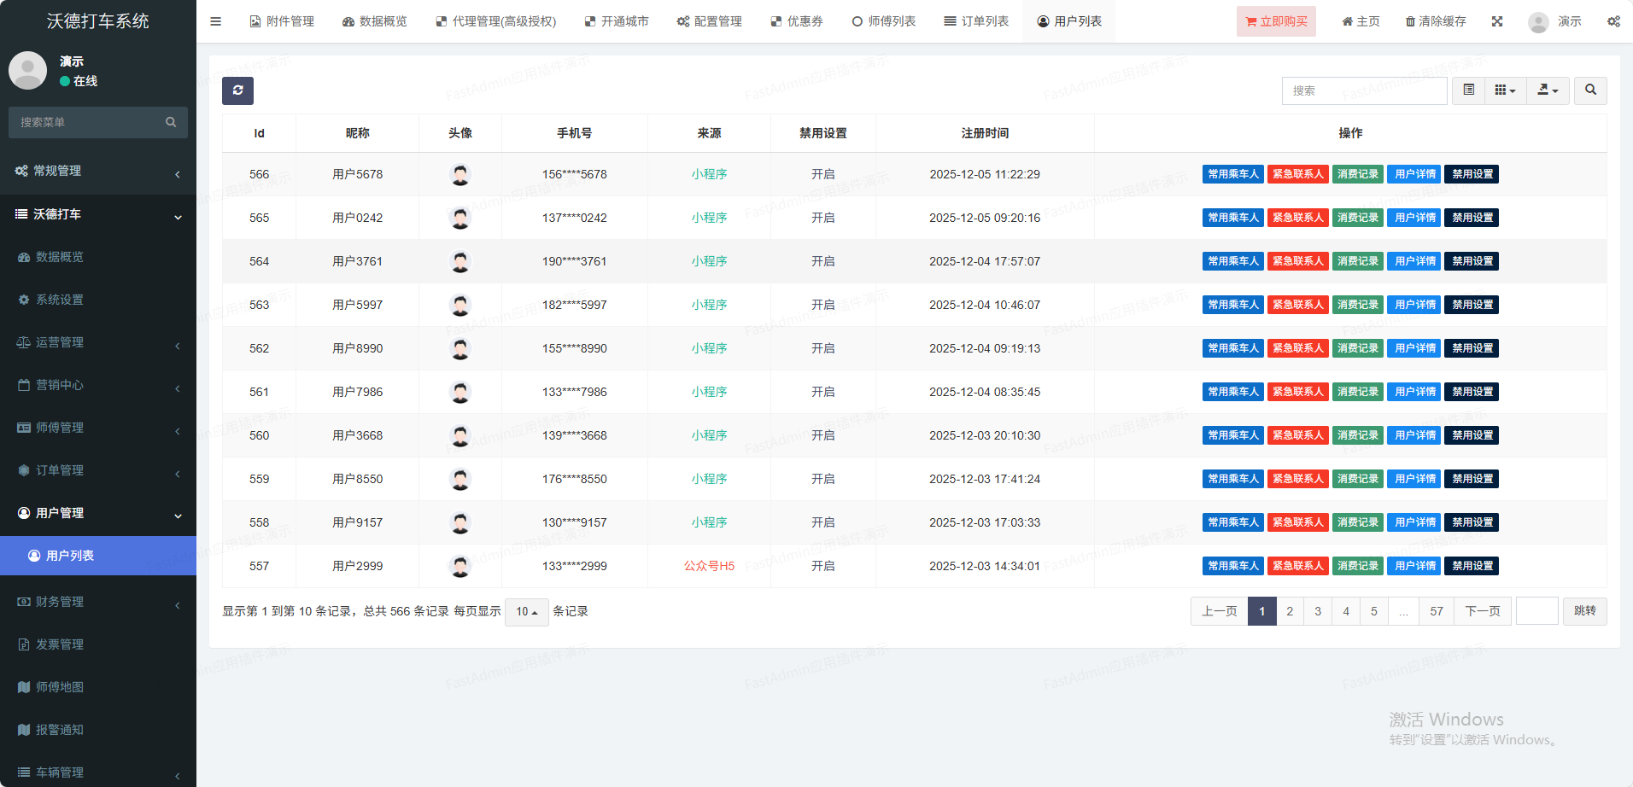1633x787 pixels.
Task: Click avatar of user 用户5678
Action: click(x=460, y=175)
